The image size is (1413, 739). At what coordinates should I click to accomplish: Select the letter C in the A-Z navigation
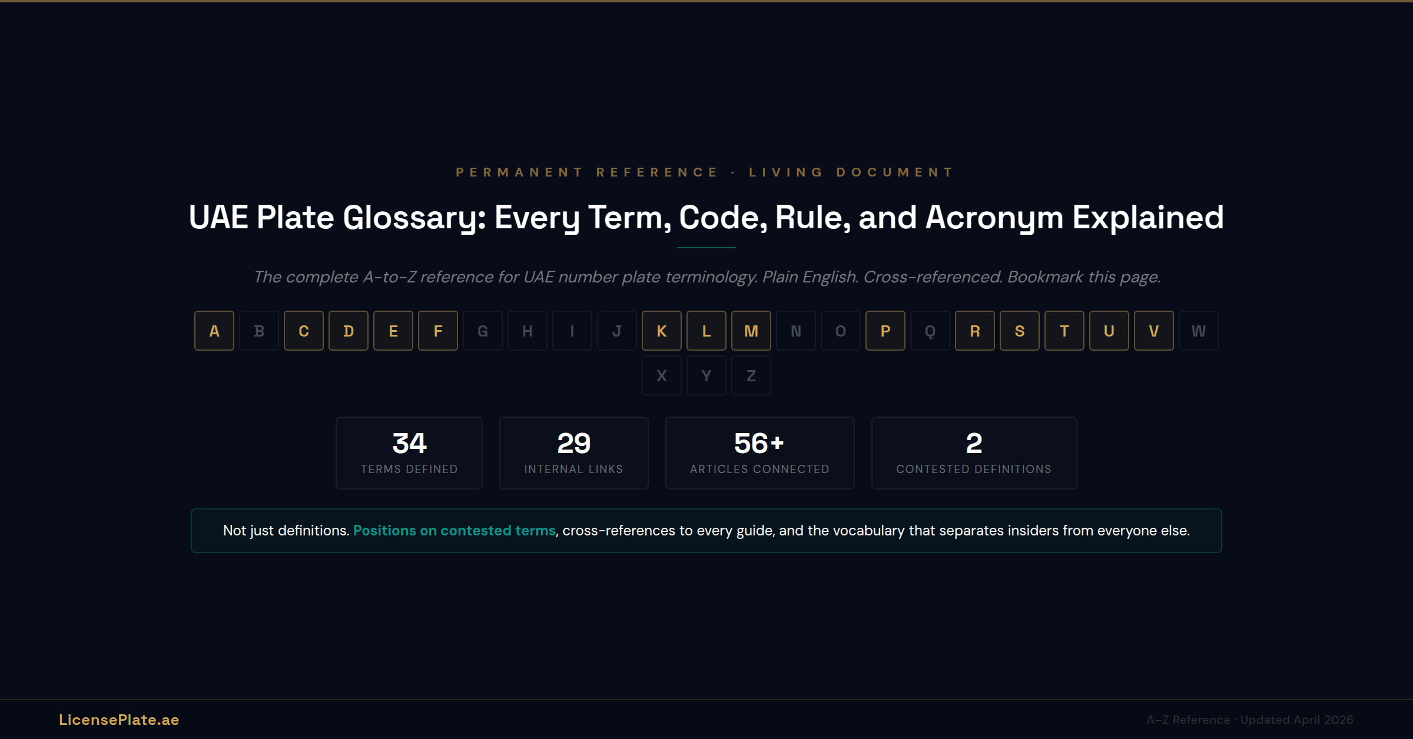304,331
